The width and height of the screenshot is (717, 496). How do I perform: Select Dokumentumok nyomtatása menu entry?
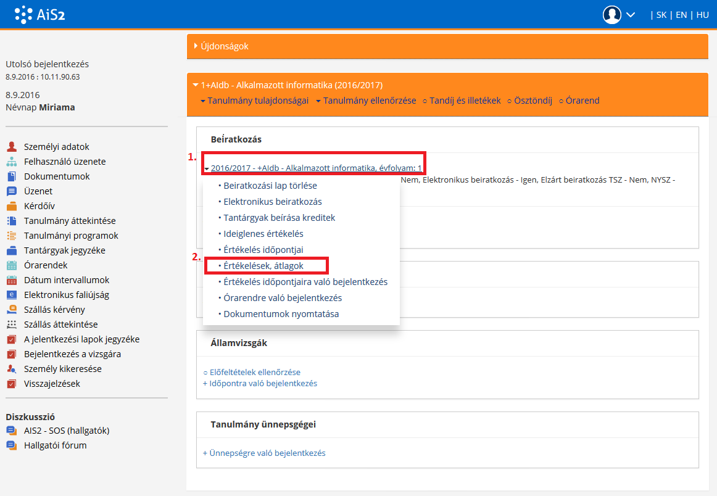[281, 314]
